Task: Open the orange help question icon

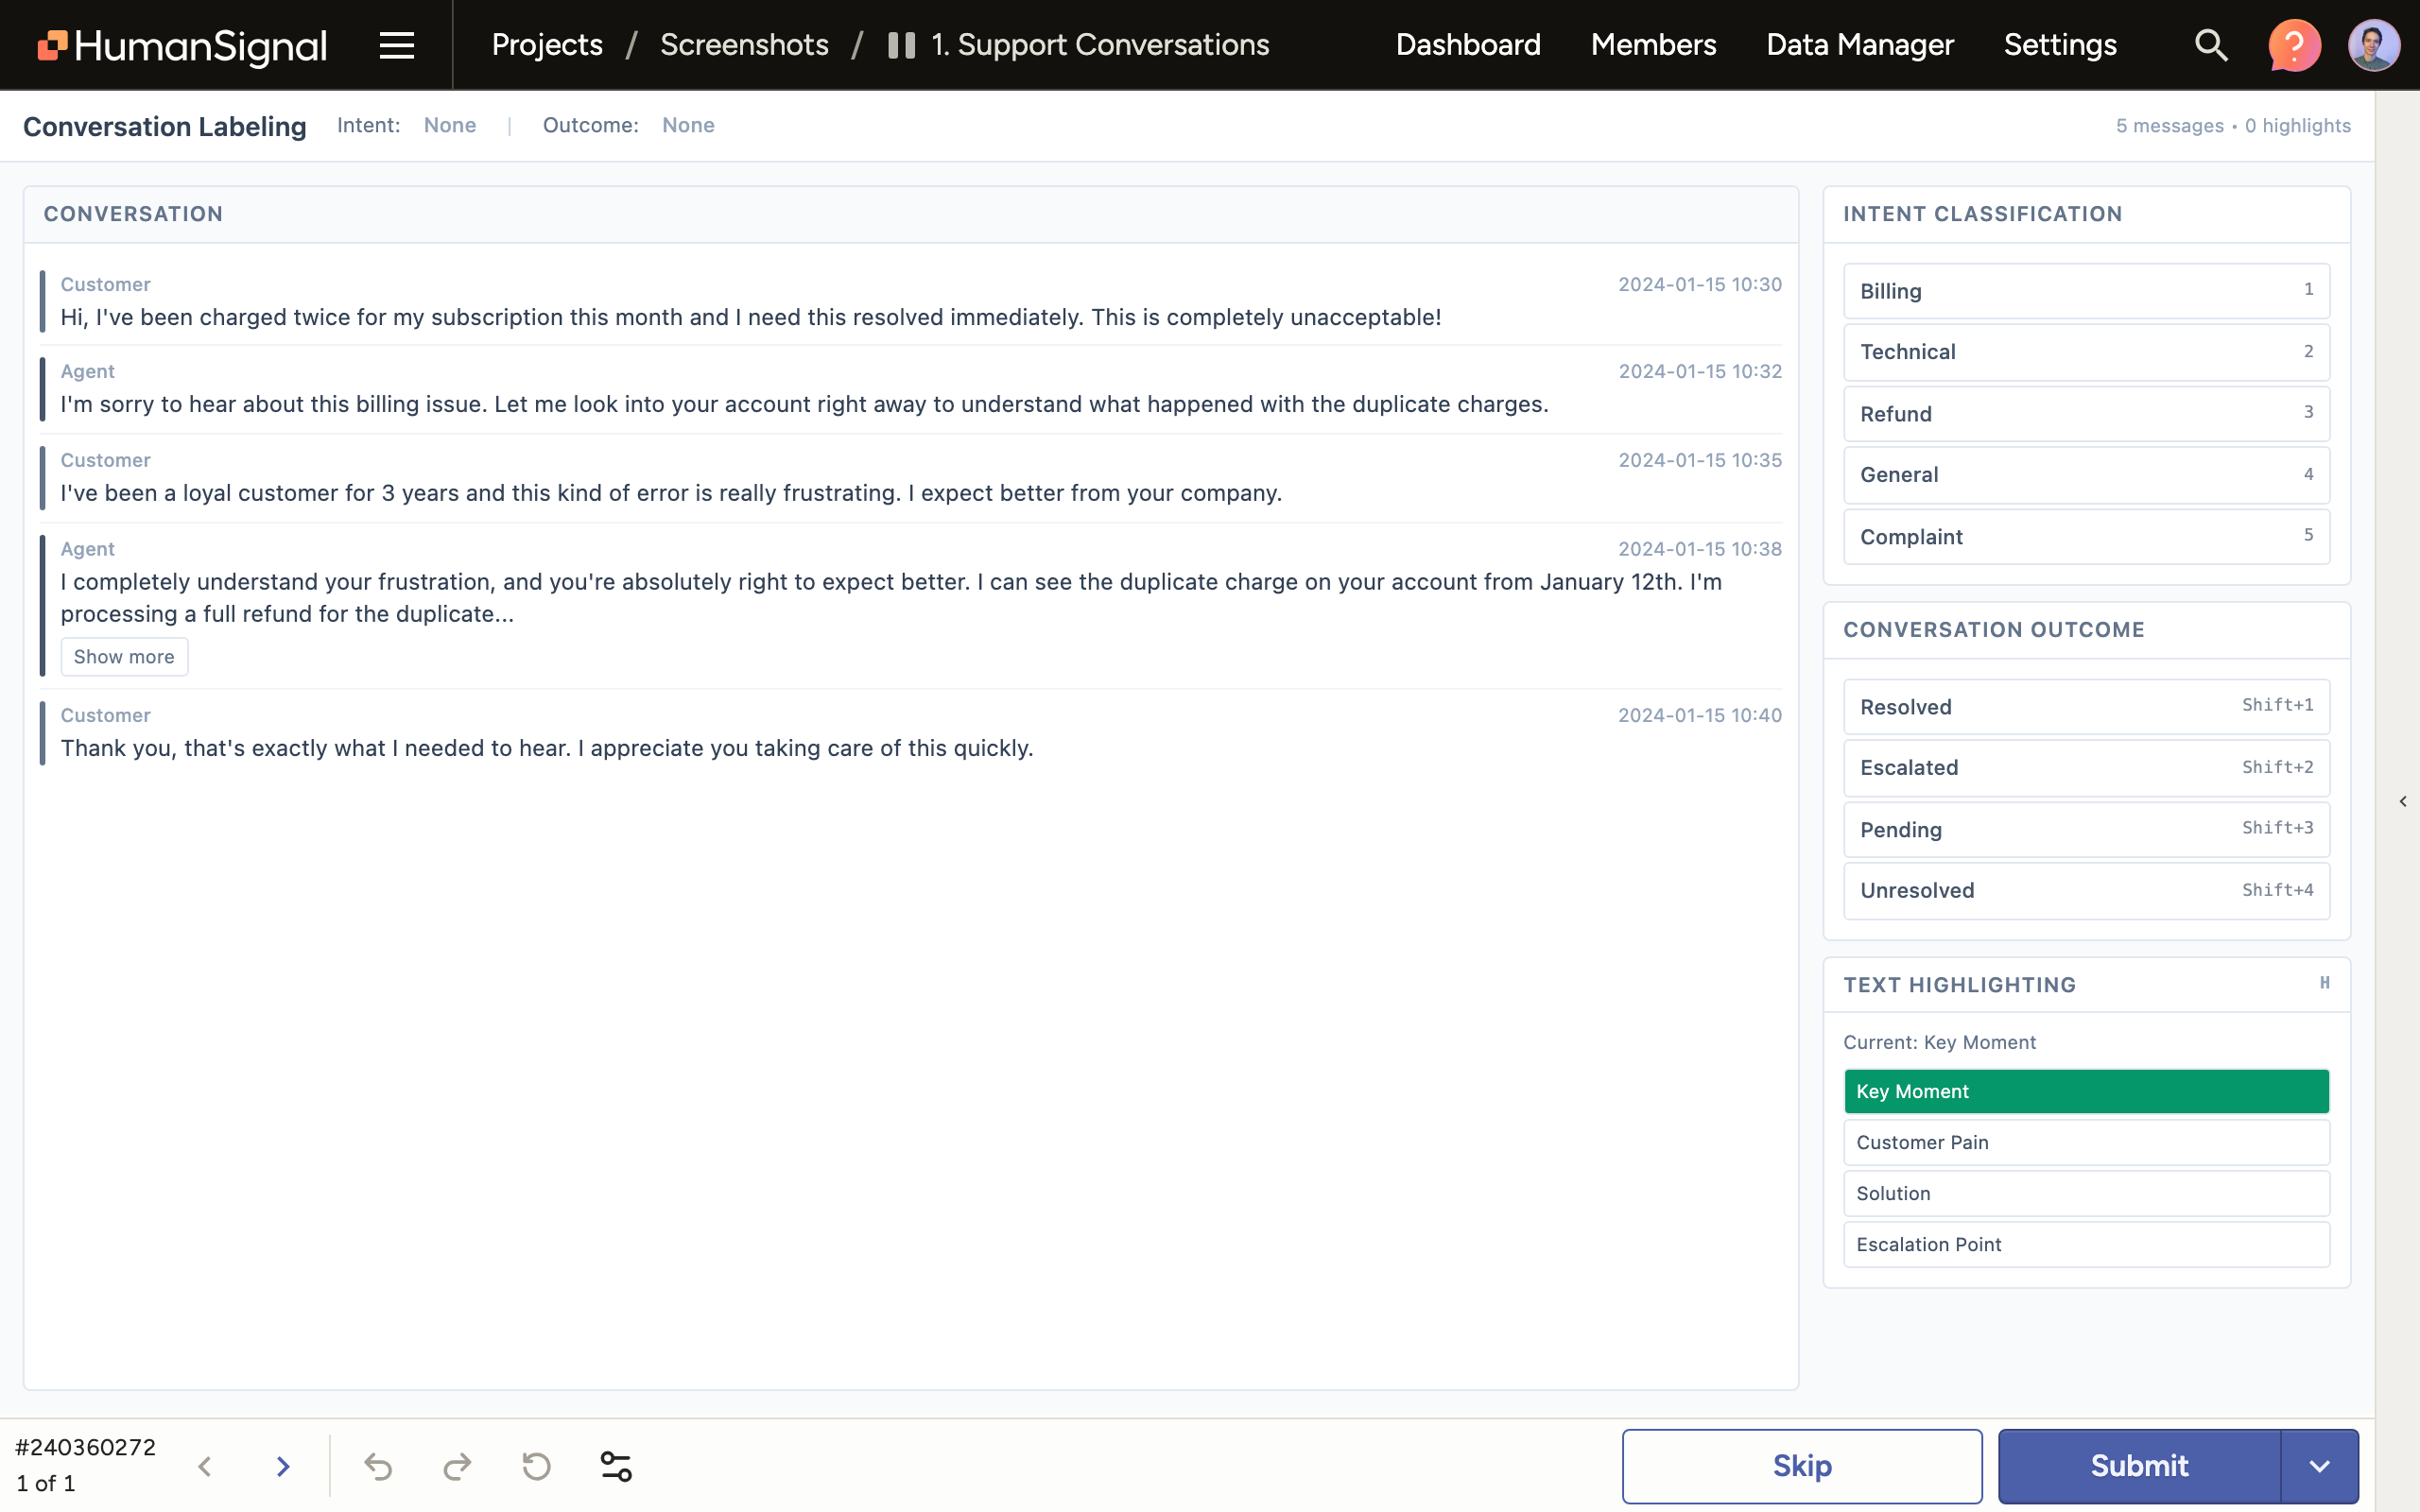Action: click(2294, 45)
